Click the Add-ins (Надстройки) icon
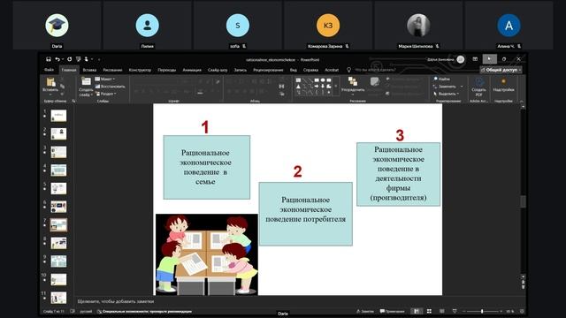566x318 pixels. tap(503, 82)
